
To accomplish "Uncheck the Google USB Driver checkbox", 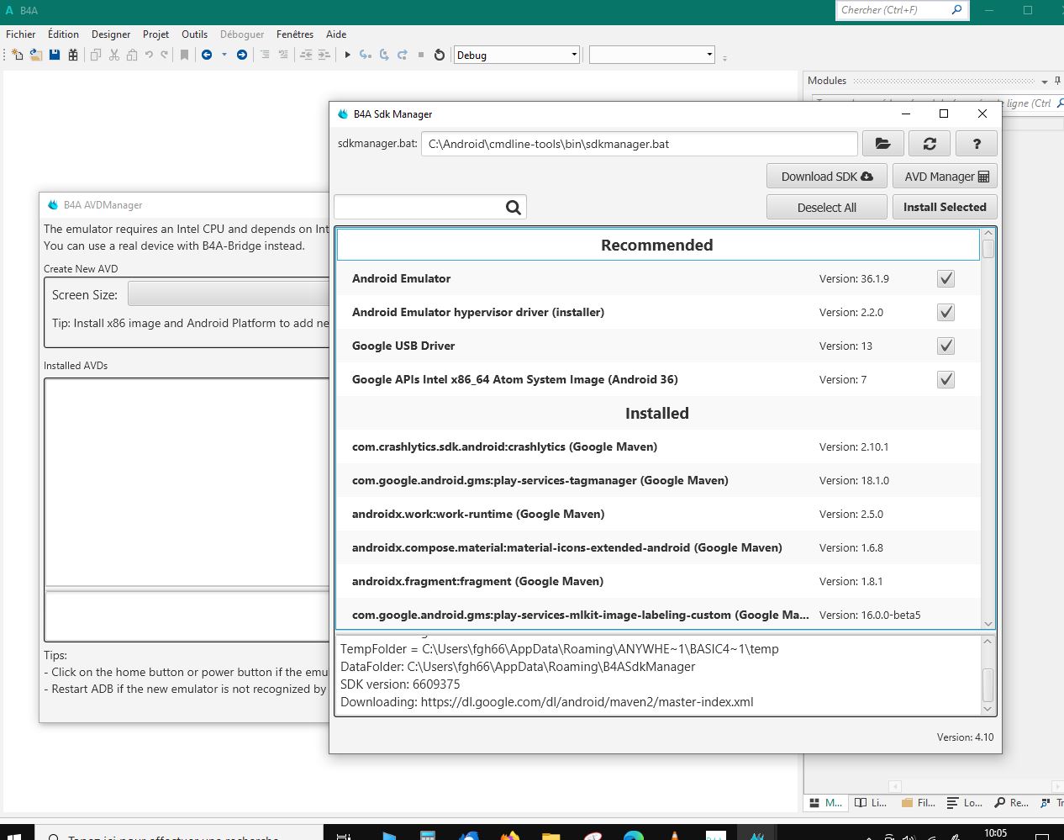I will click(x=945, y=346).
